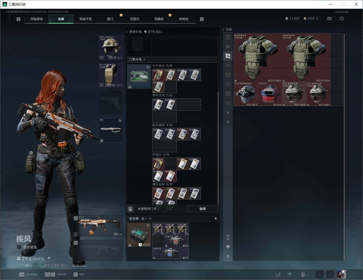363x280 pixels.
Task: Select the first keycard under 零号大坝
Action: pyautogui.click(x=159, y=104)
